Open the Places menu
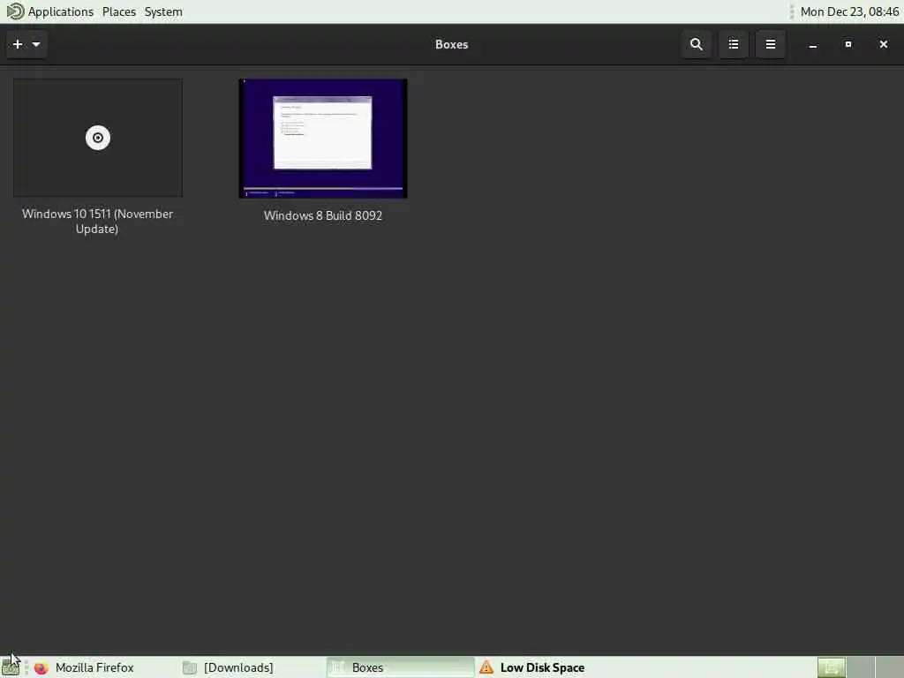Viewport: 904px width, 678px height. coord(119,11)
